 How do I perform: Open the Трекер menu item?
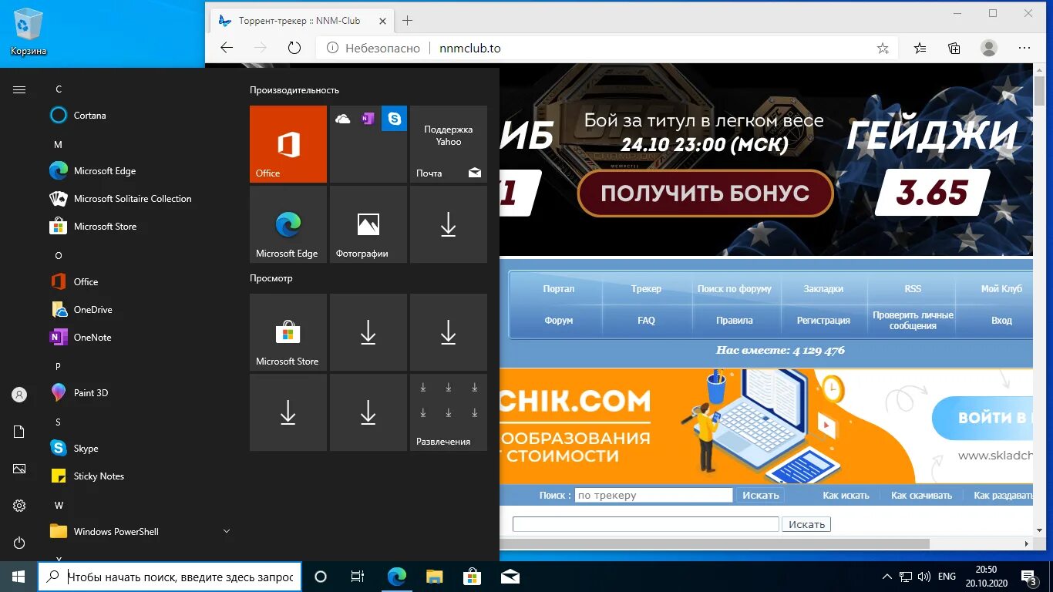tap(646, 289)
